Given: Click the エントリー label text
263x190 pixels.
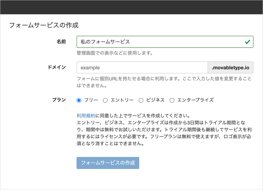Looking at the screenshot, I should (x=122, y=100).
